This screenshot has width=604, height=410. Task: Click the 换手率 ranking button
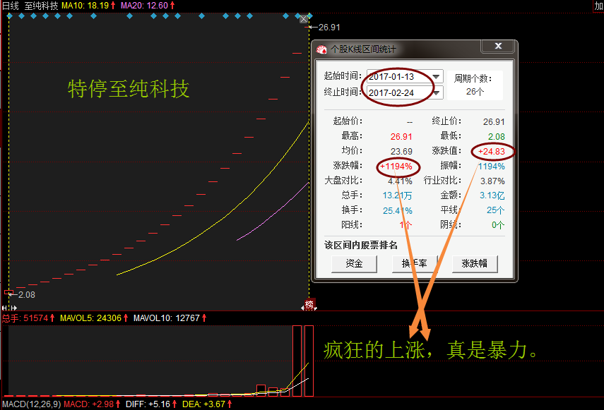click(x=415, y=264)
